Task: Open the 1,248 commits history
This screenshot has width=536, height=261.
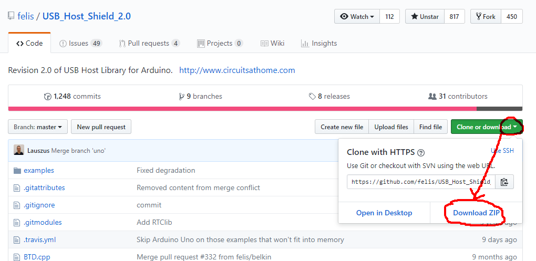Action: click(73, 96)
